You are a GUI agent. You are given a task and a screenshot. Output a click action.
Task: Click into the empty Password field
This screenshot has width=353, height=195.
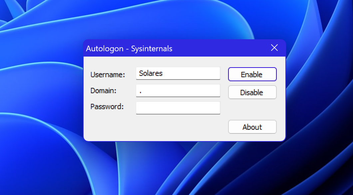(178, 108)
